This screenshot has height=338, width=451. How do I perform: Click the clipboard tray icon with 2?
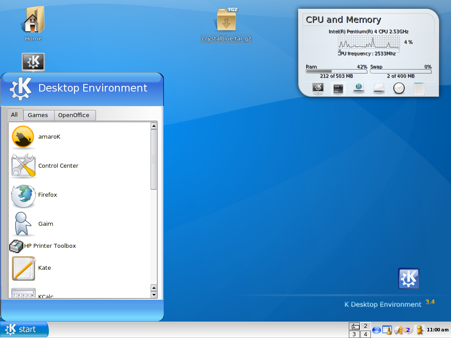tap(408, 330)
